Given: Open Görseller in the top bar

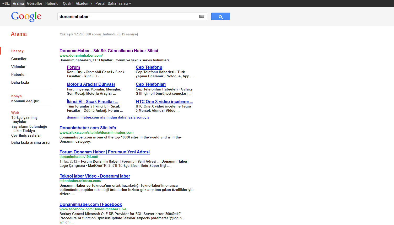Looking at the screenshot, I should [x=35, y=3].
